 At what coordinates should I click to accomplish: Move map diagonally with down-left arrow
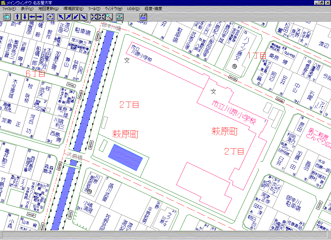click(76, 17)
